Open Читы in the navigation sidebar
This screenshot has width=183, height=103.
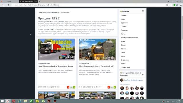pyautogui.click(x=123, y=56)
